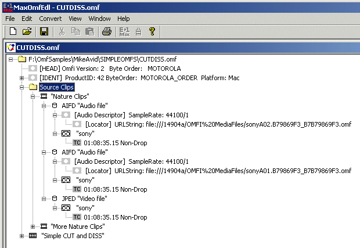Collapse the second AIFD "Audio file" node
This screenshot has width=360, height=248.
44,152
